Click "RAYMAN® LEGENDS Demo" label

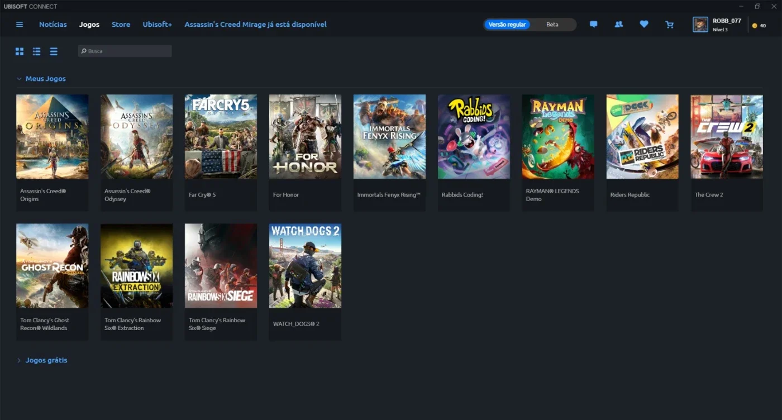click(x=552, y=195)
